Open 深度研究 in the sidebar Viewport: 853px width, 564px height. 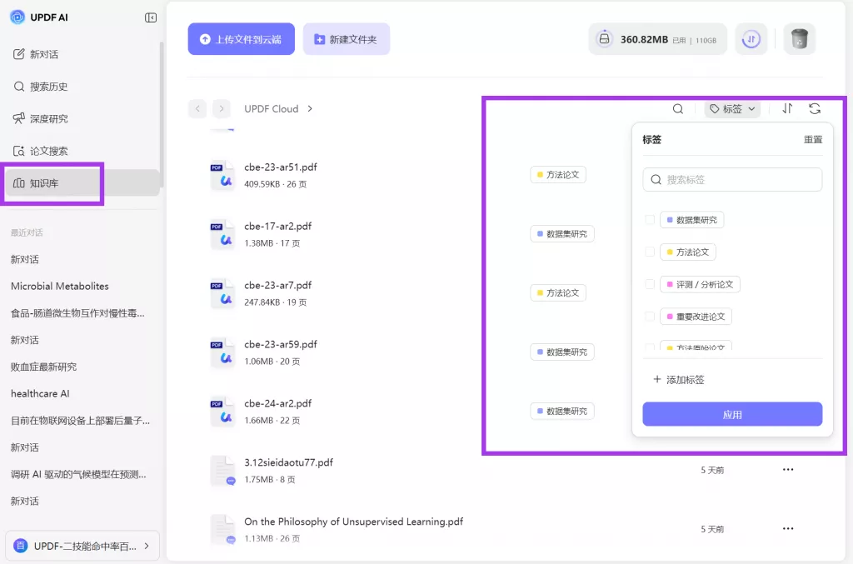[x=48, y=119]
